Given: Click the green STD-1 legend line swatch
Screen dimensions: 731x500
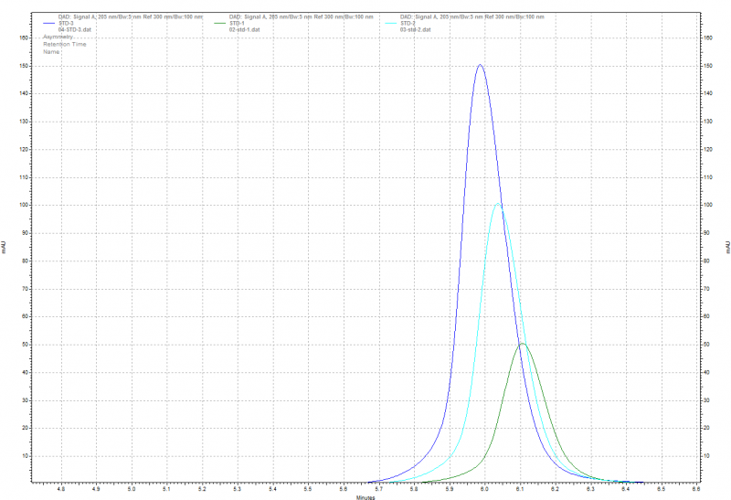Looking at the screenshot, I should [x=219, y=23].
